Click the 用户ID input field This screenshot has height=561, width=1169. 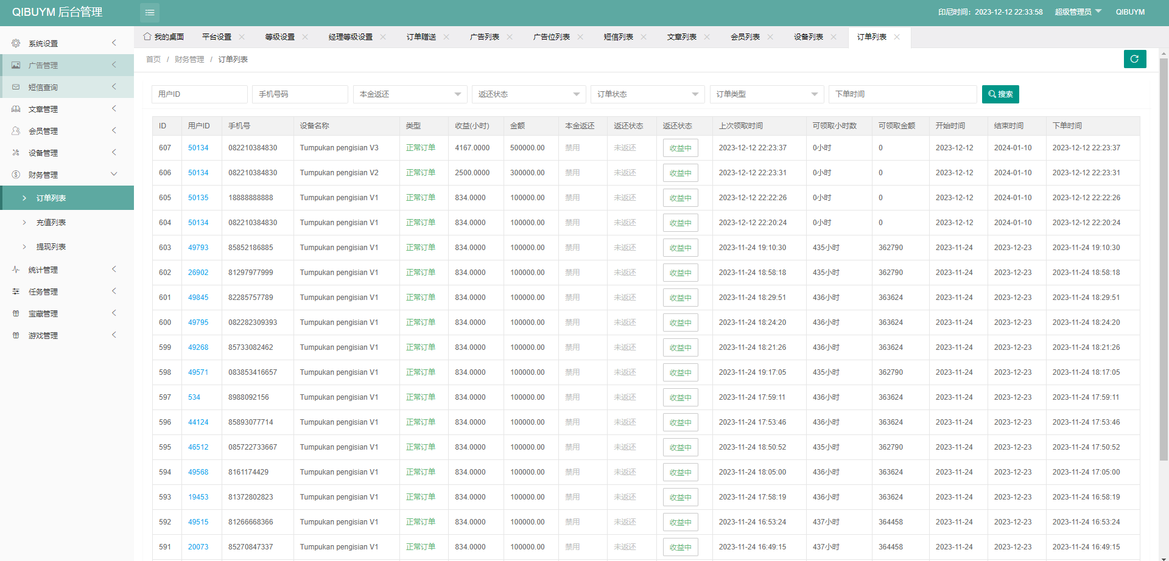coord(199,94)
